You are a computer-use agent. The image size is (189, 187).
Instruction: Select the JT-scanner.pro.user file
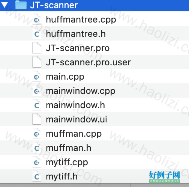[x=88, y=62]
